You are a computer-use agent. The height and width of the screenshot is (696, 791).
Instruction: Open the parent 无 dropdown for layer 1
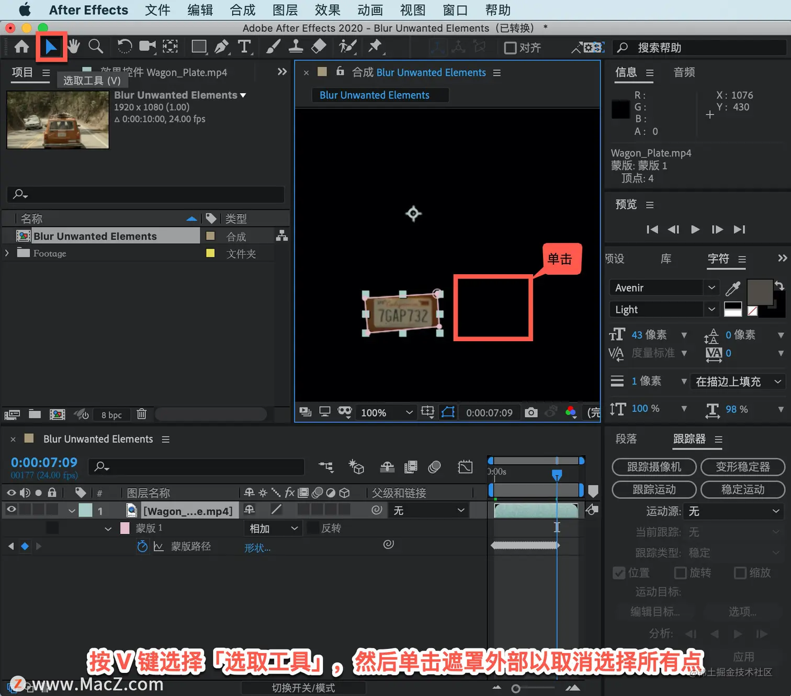point(428,510)
